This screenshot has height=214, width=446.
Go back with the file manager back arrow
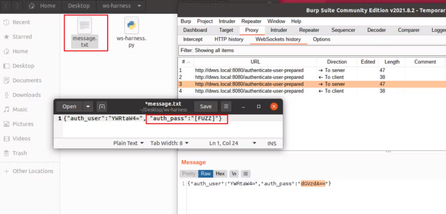pos(7,6)
